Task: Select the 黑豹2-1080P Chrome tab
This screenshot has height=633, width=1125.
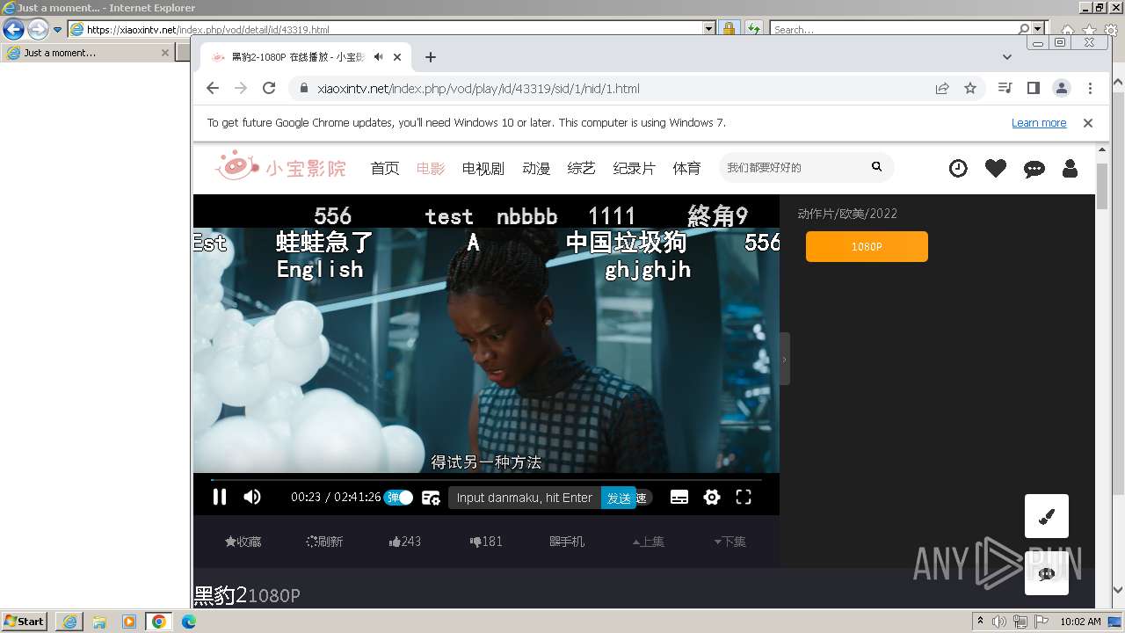Action: click(307, 57)
